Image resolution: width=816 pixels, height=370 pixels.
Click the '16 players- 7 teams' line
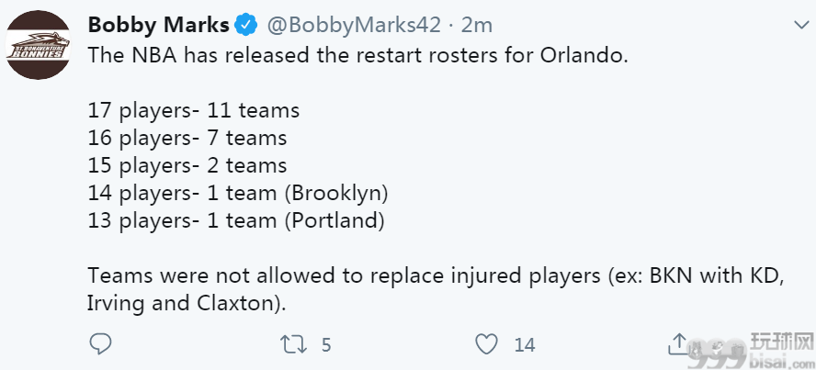(187, 139)
